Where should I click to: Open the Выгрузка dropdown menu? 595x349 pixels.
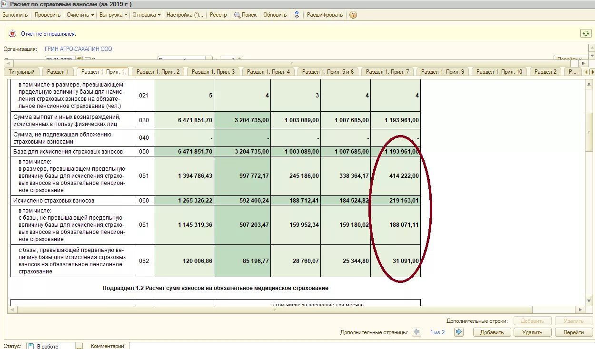point(113,15)
